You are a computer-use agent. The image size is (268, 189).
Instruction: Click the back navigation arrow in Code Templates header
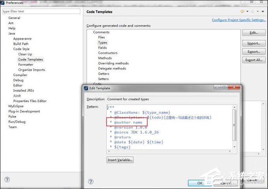click(242, 11)
